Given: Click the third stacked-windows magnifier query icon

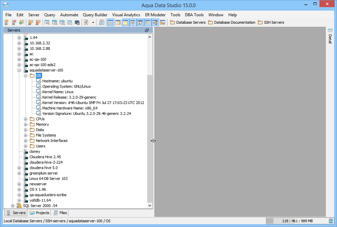Looking at the screenshot, I should click(x=62, y=22).
